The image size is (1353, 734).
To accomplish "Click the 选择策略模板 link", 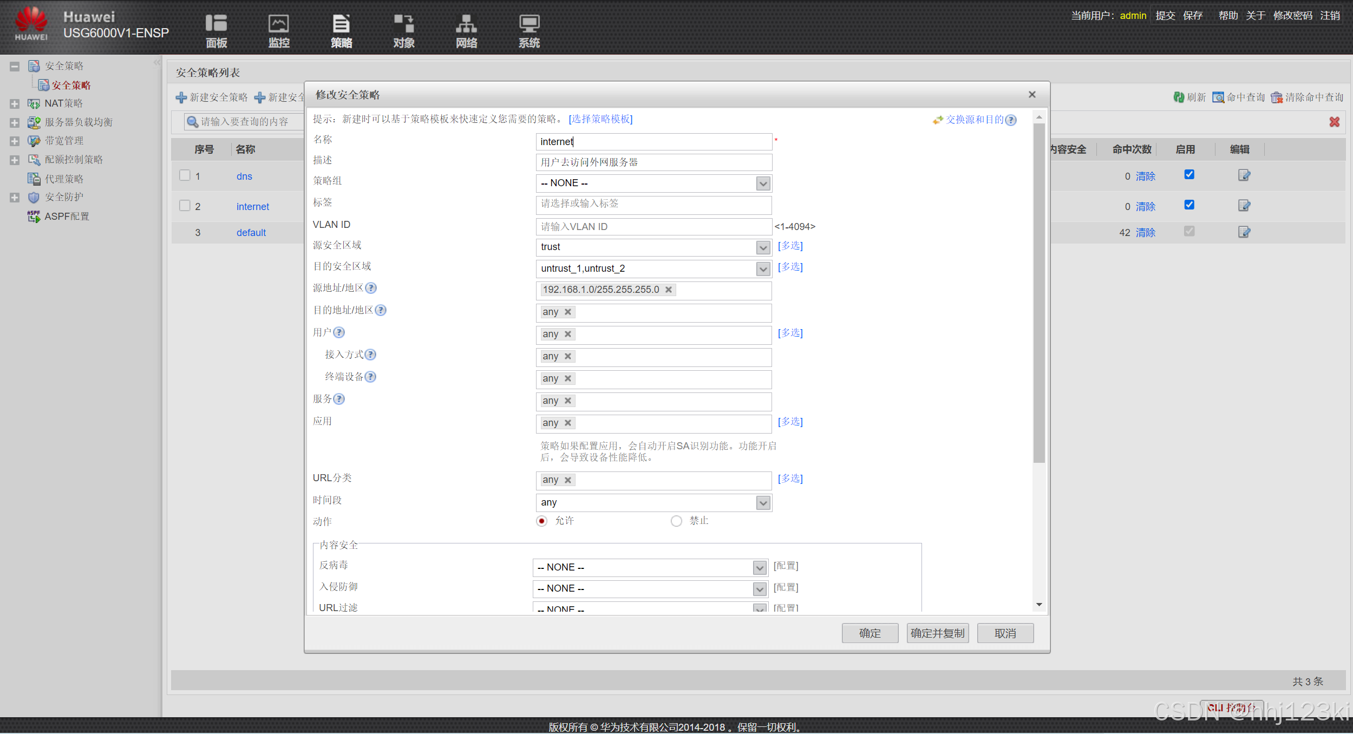I will (x=600, y=119).
